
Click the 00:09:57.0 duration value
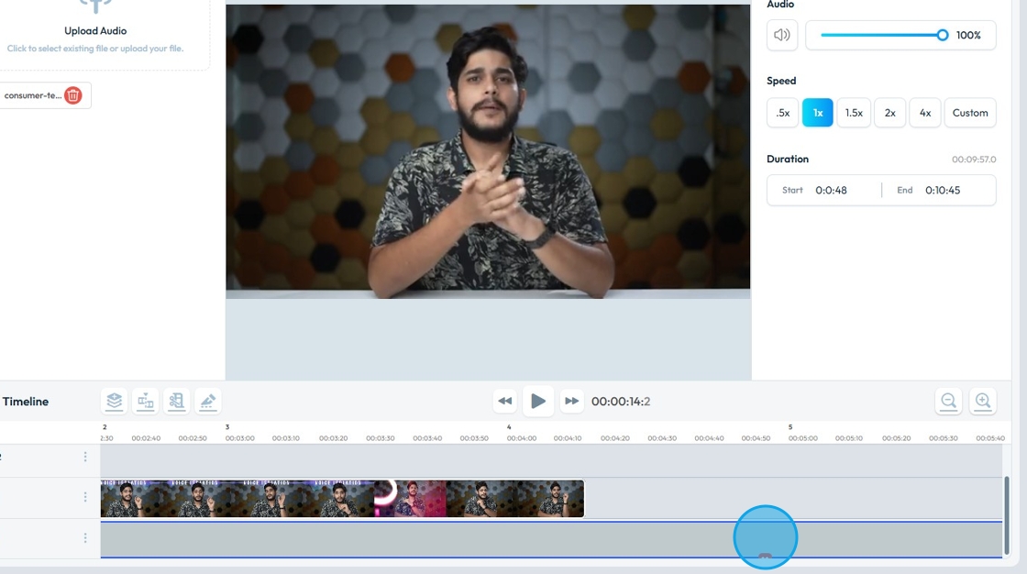(x=974, y=160)
